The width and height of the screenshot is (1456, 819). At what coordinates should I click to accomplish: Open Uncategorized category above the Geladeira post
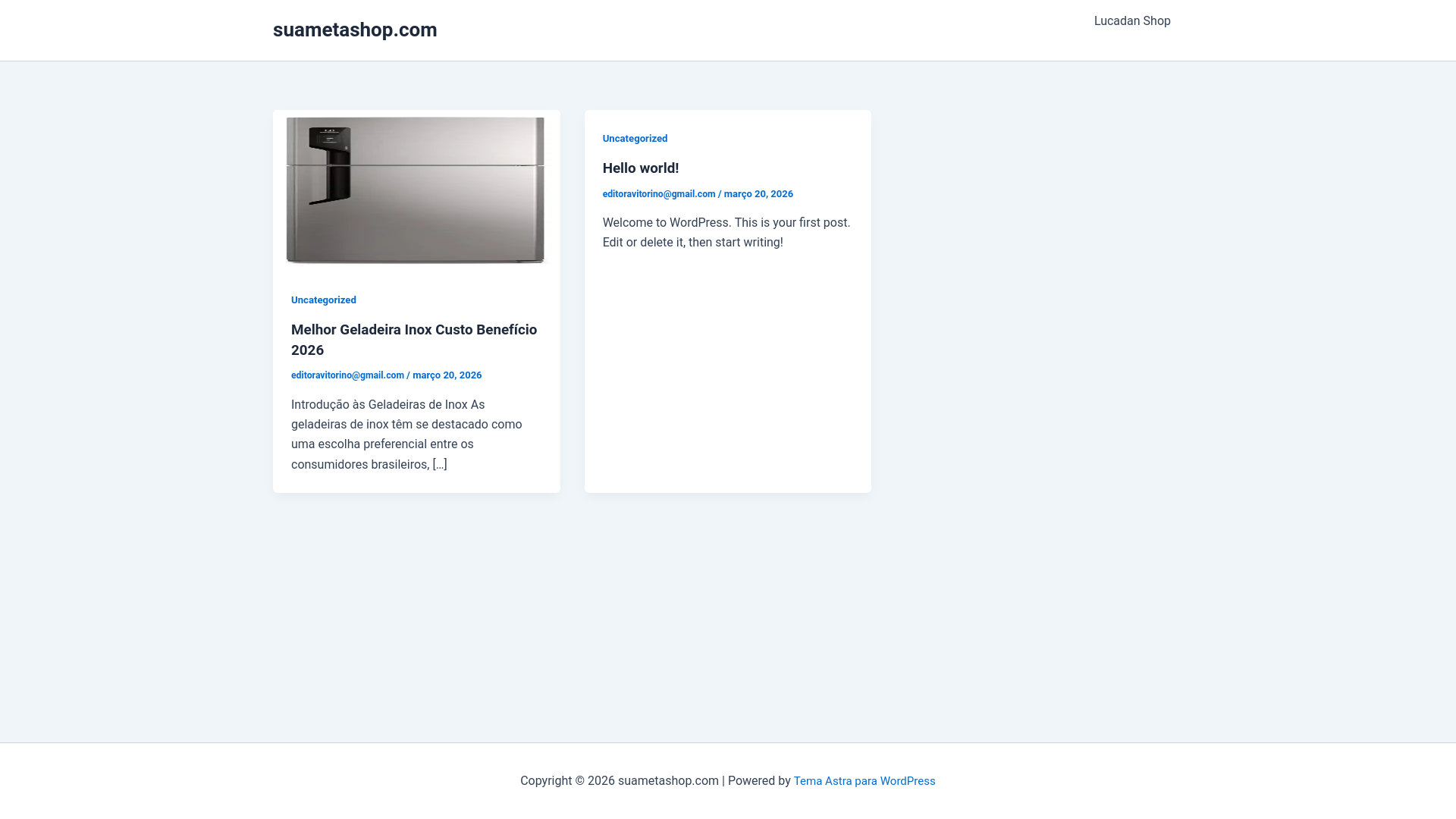point(324,300)
